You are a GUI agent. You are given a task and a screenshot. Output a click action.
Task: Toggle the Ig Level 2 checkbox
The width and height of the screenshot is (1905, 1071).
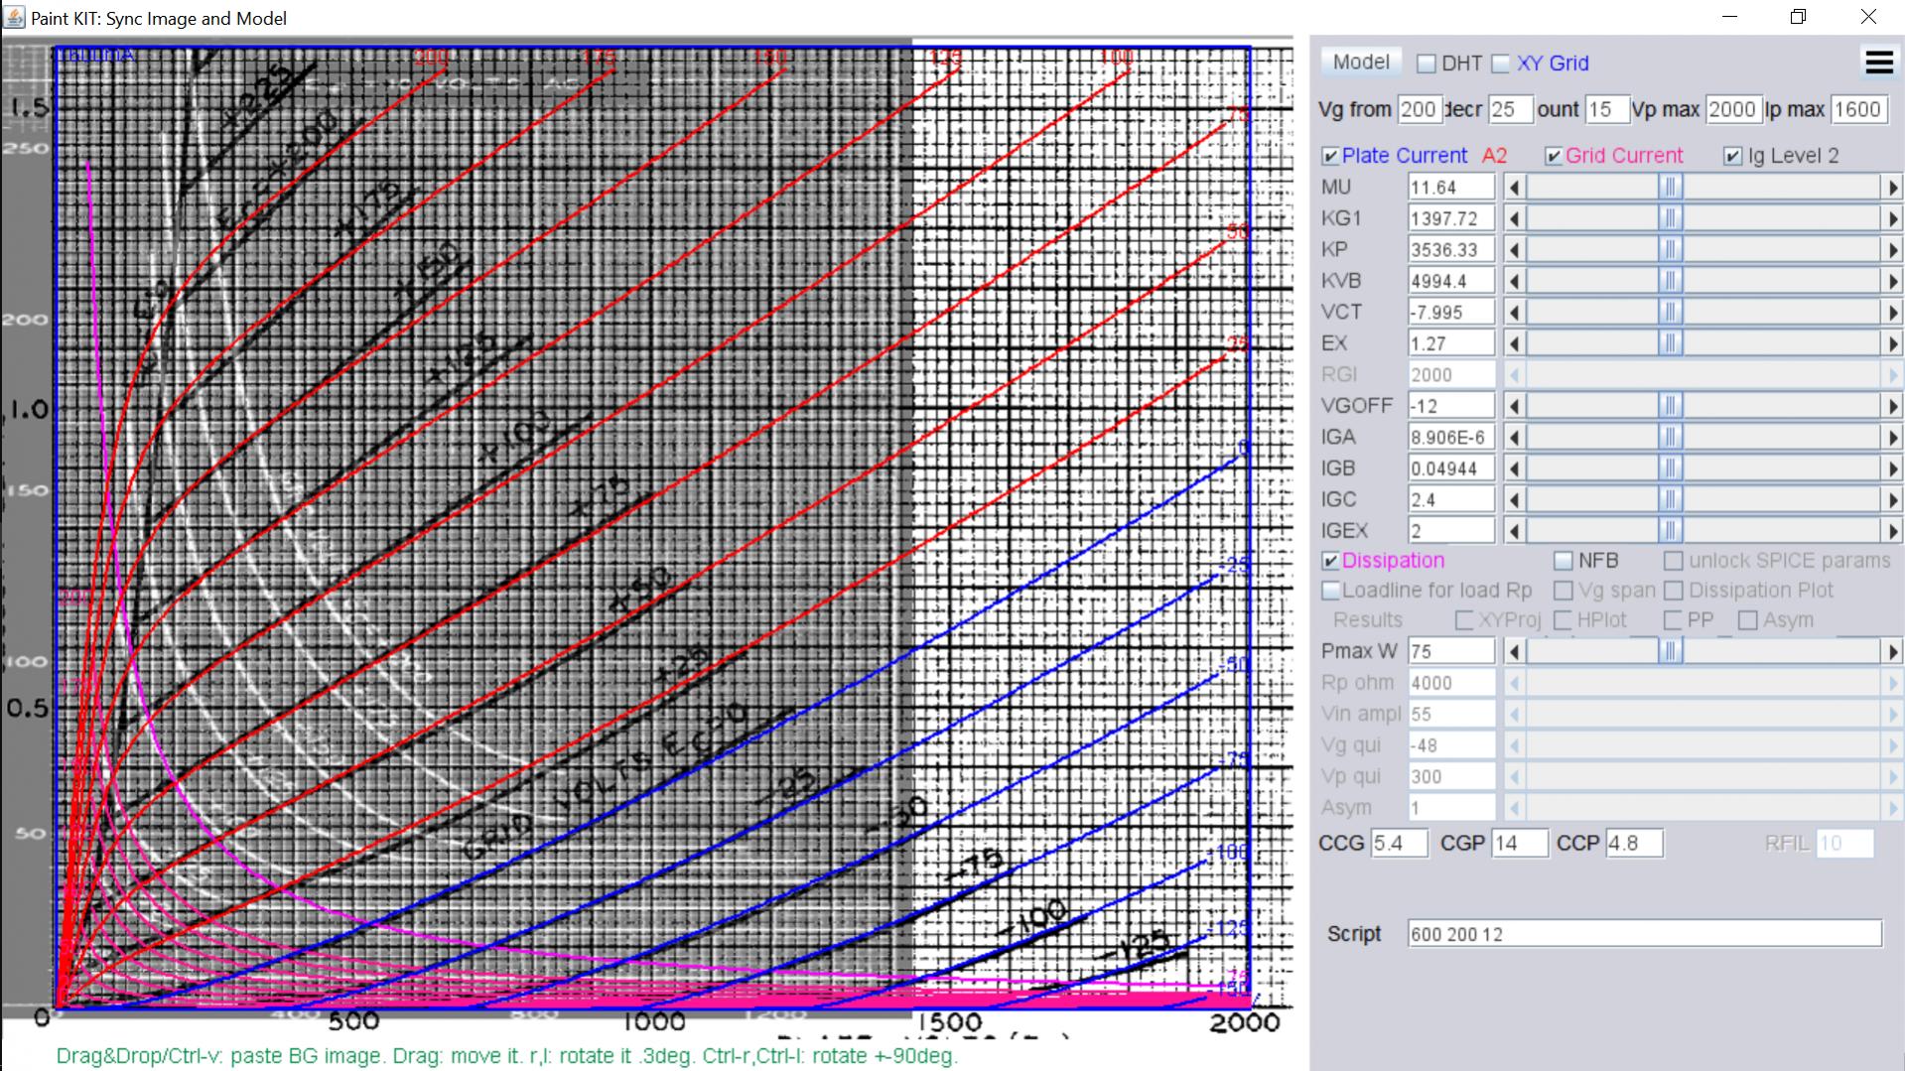(x=1732, y=156)
